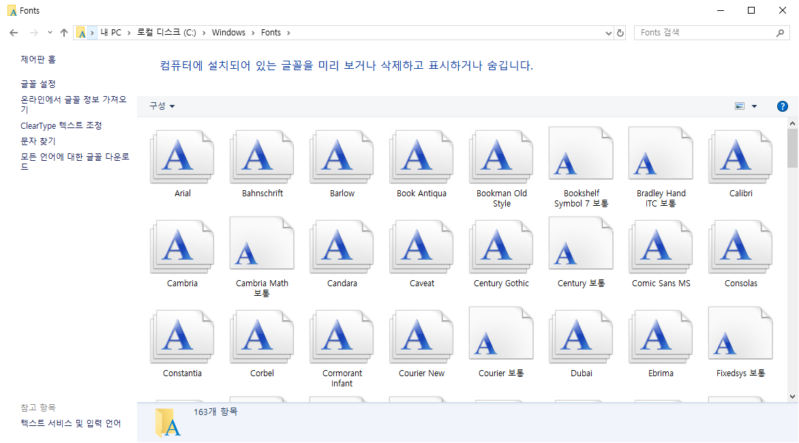799x443 pixels.
Task: Click the scrollbar down arrow
Action: pos(792,396)
